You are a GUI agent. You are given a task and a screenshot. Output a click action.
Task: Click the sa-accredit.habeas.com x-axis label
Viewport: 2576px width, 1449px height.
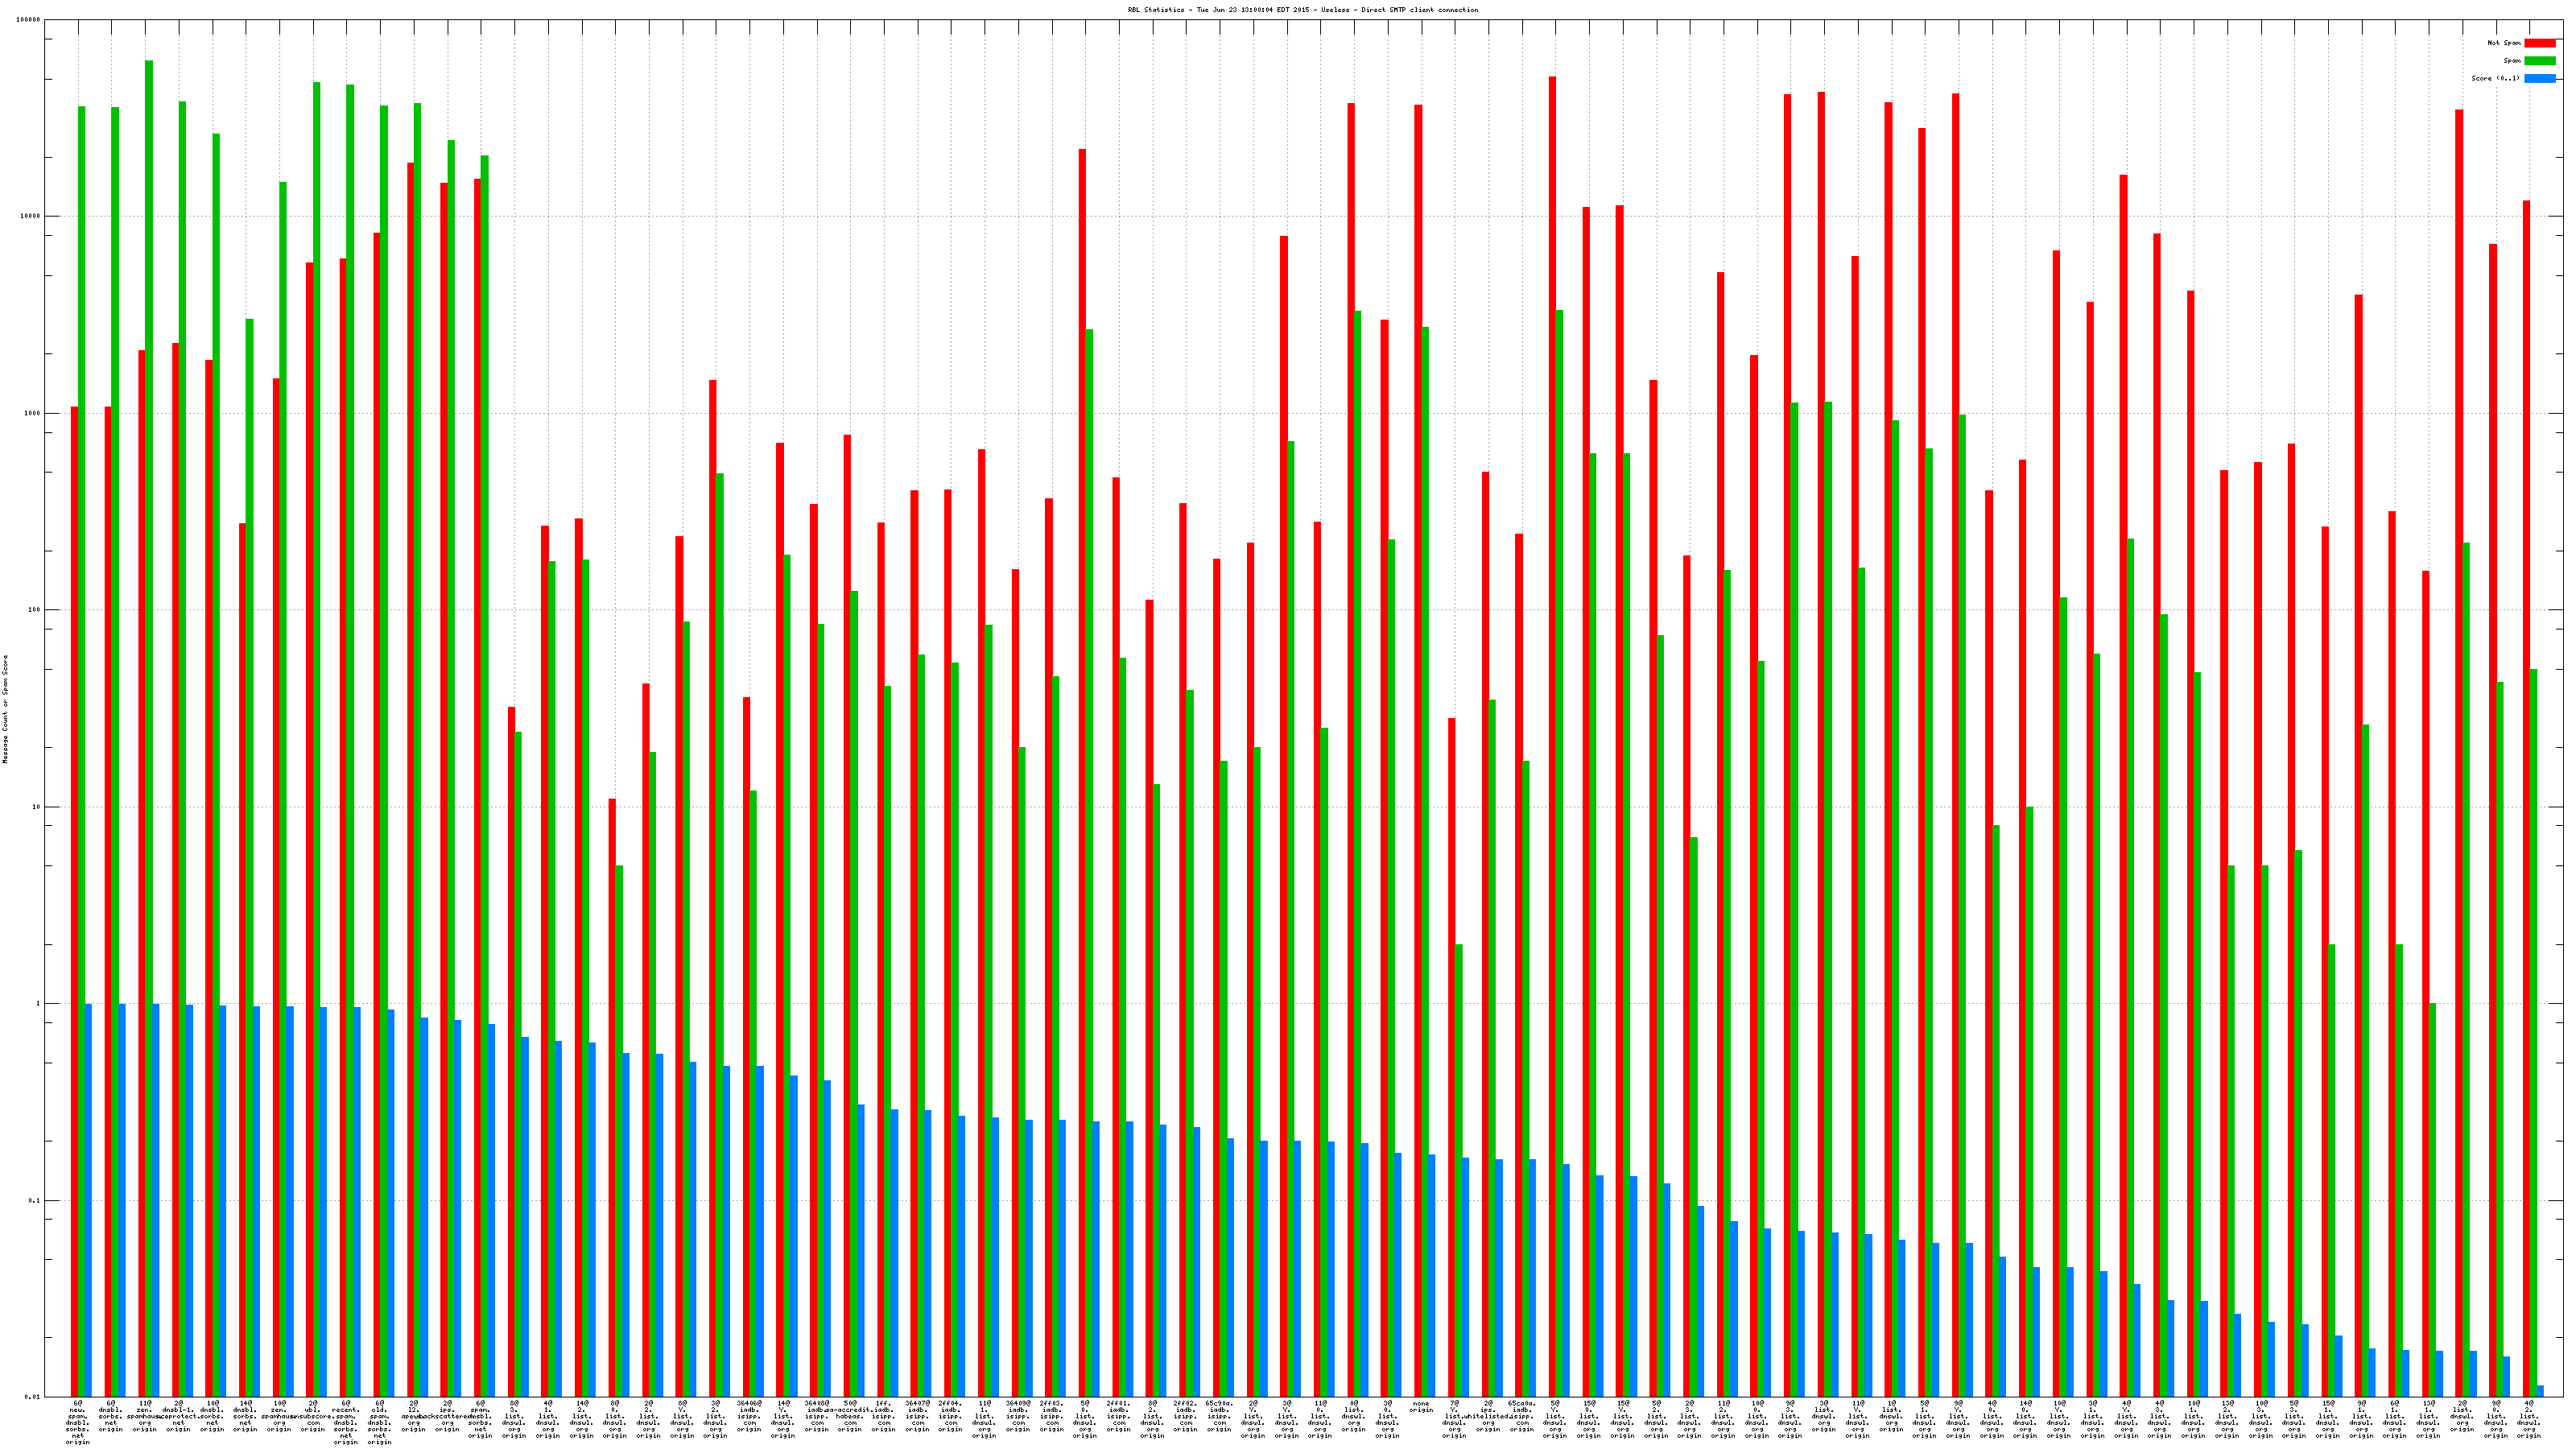coord(850,1415)
